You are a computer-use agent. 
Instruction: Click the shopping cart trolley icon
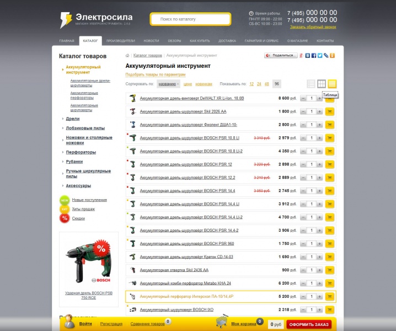tap(222, 321)
